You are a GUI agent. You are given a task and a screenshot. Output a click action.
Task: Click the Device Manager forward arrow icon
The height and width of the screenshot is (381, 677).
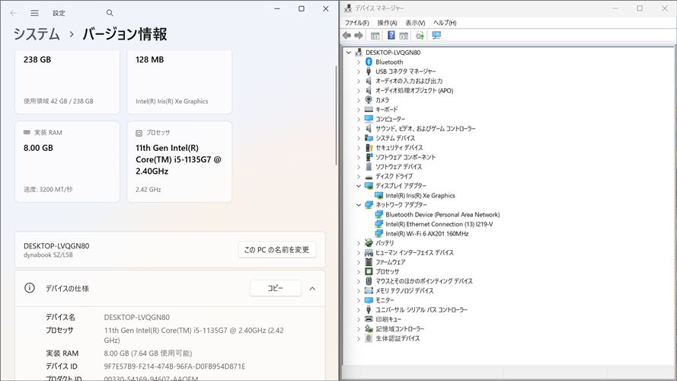(359, 36)
